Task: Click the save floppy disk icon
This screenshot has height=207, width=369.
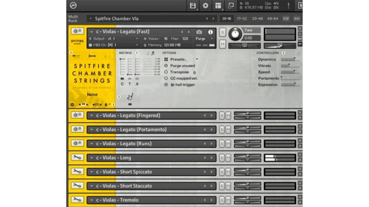Action: [193, 5]
